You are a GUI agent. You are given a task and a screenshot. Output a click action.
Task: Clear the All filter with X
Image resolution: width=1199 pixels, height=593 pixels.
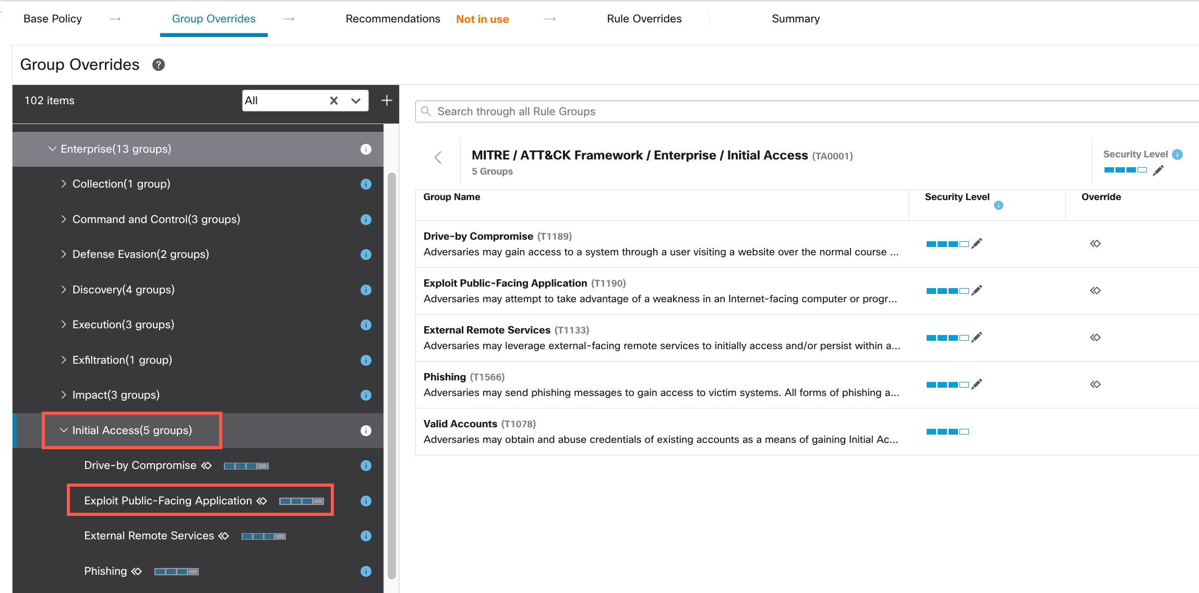coord(334,101)
